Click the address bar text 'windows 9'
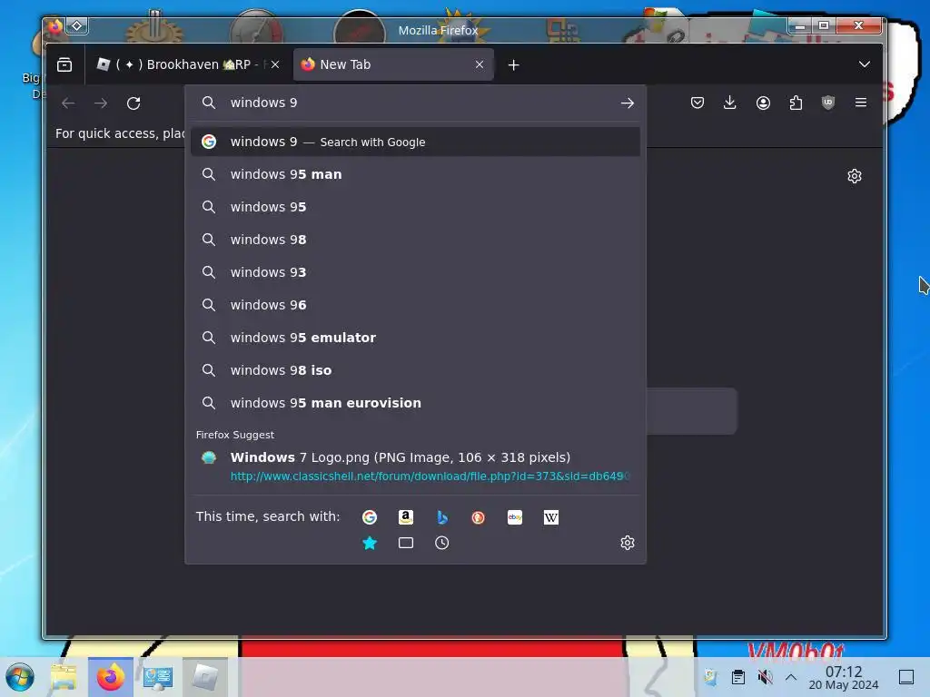Viewport: 930px width, 697px height. click(264, 103)
